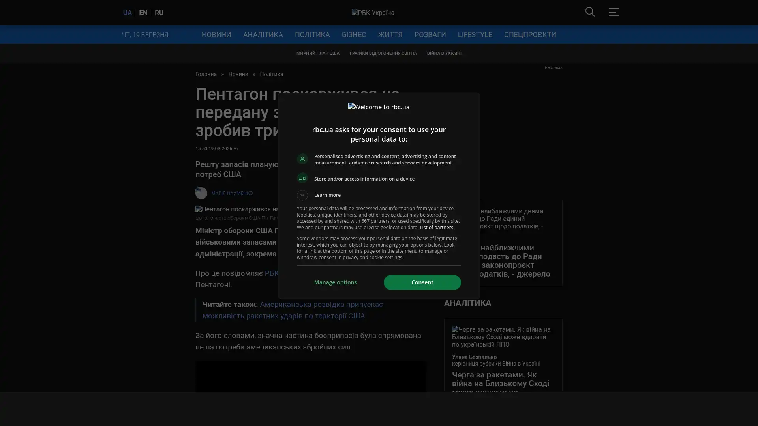Screen dimensions: 758x426
Task: Open the НОВИНИ menu section
Action: (x=216, y=35)
